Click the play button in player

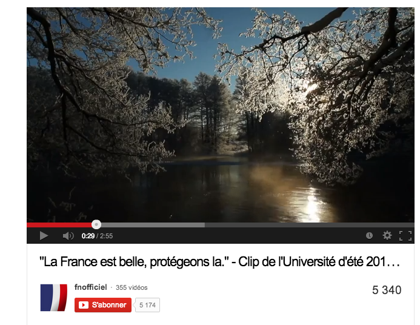[x=44, y=236]
